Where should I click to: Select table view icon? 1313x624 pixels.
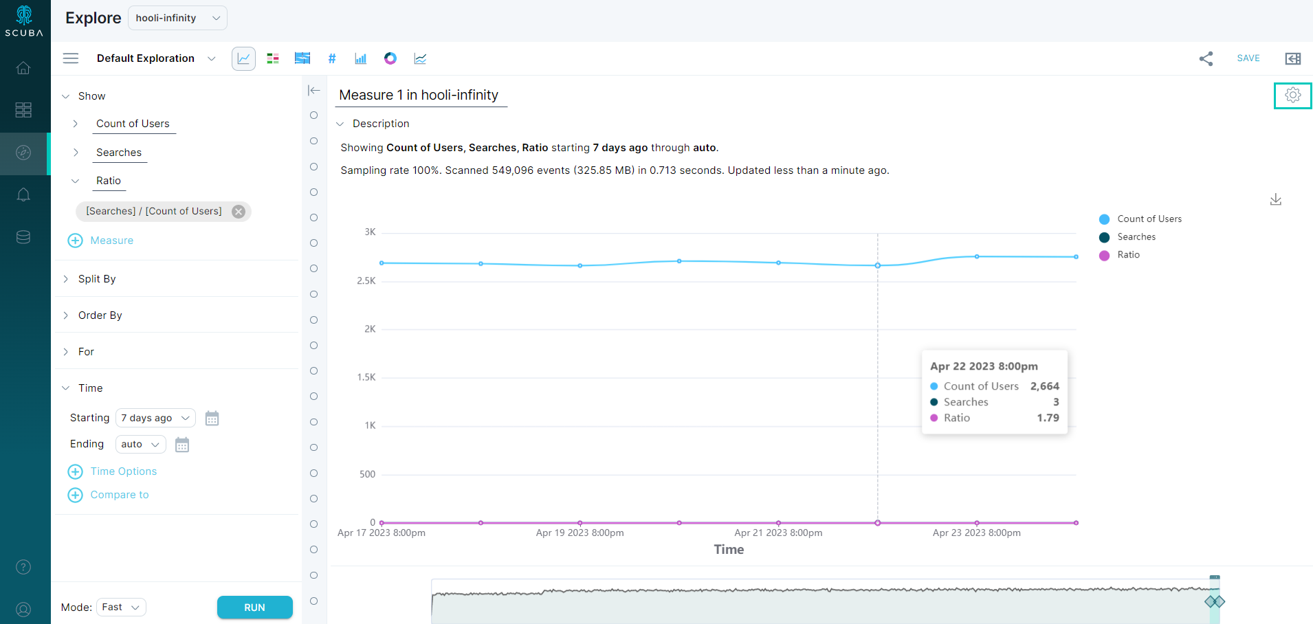273,58
